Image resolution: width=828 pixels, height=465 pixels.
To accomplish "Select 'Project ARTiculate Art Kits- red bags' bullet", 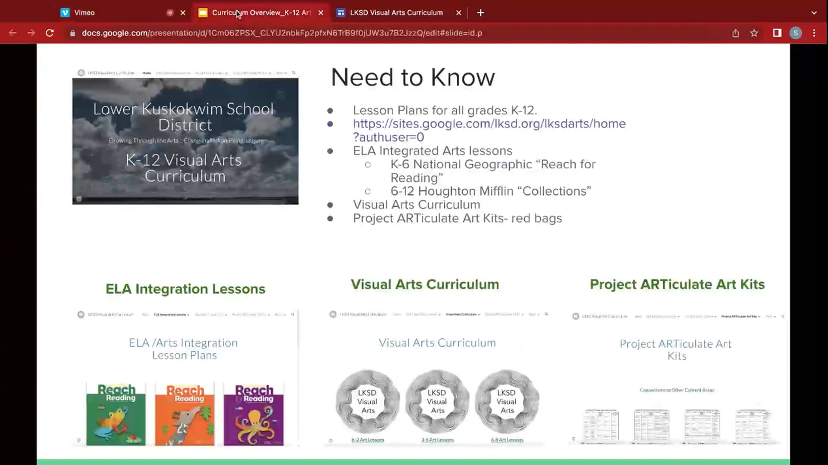I will pos(458,218).
